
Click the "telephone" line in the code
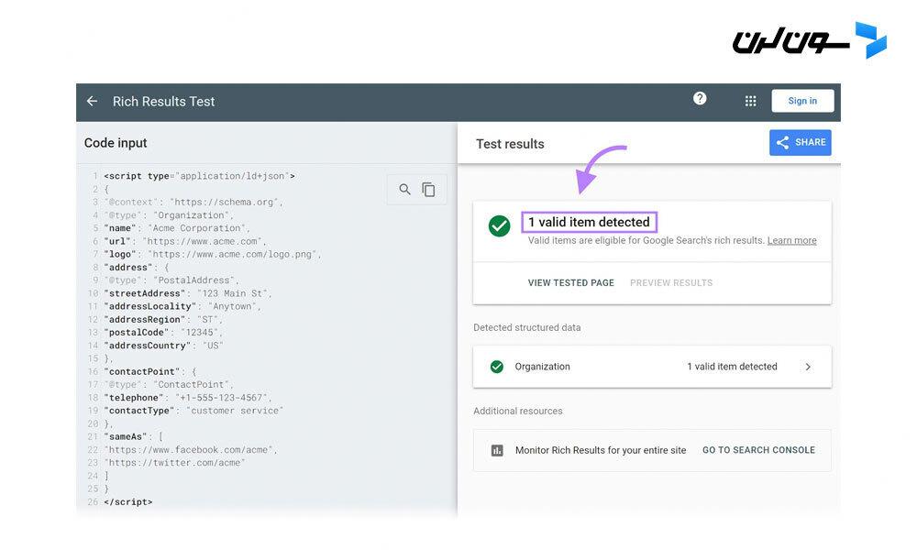(x=188, y=398)
